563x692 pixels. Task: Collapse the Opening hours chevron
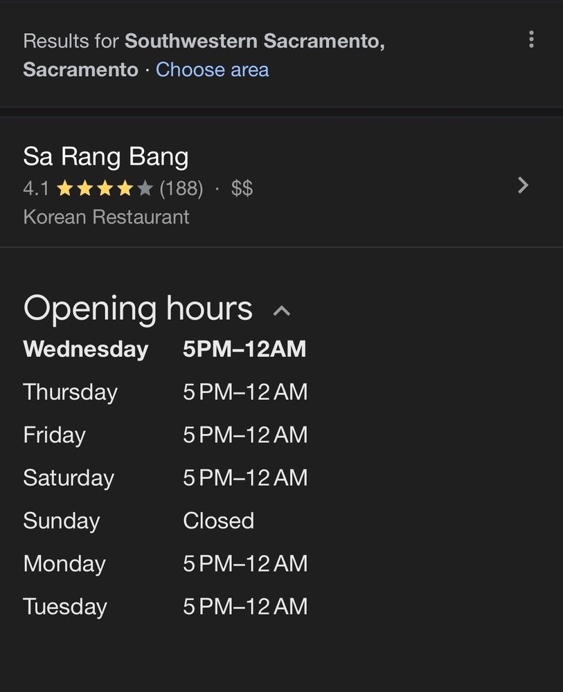[281, 311]
